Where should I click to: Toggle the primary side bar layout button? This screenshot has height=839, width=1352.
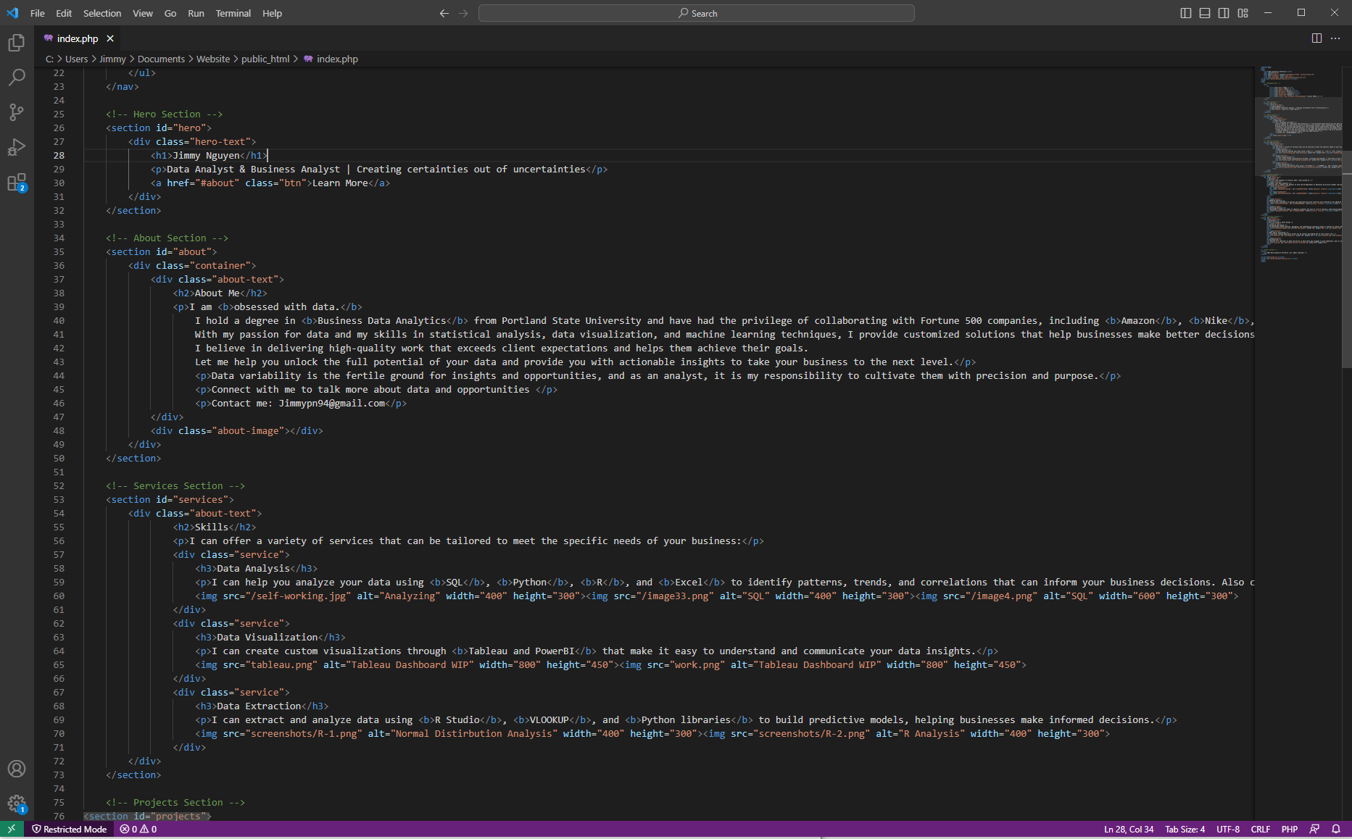tap(1186, 13)
